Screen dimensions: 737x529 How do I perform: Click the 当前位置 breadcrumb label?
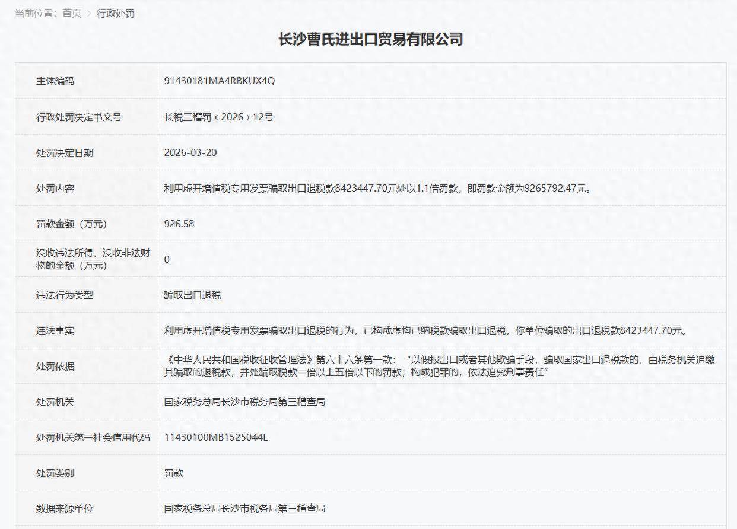34,13
